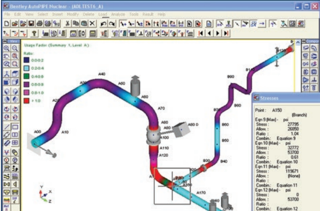Click the blue right-arrow toolbar icon

point(262,24)
